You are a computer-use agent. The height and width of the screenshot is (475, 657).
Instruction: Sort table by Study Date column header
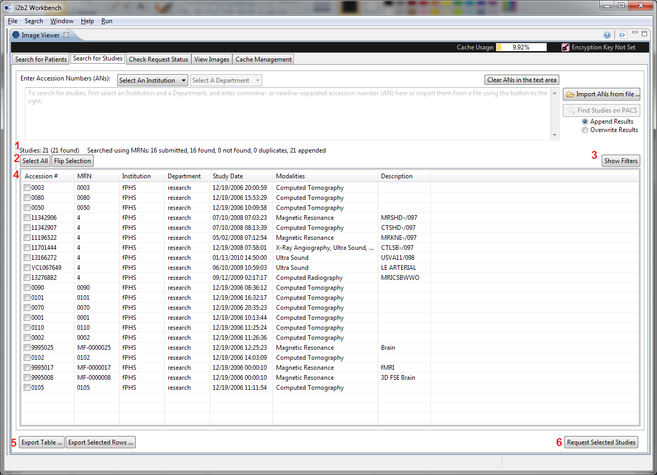pyautogui.click(x=228, y=176)
